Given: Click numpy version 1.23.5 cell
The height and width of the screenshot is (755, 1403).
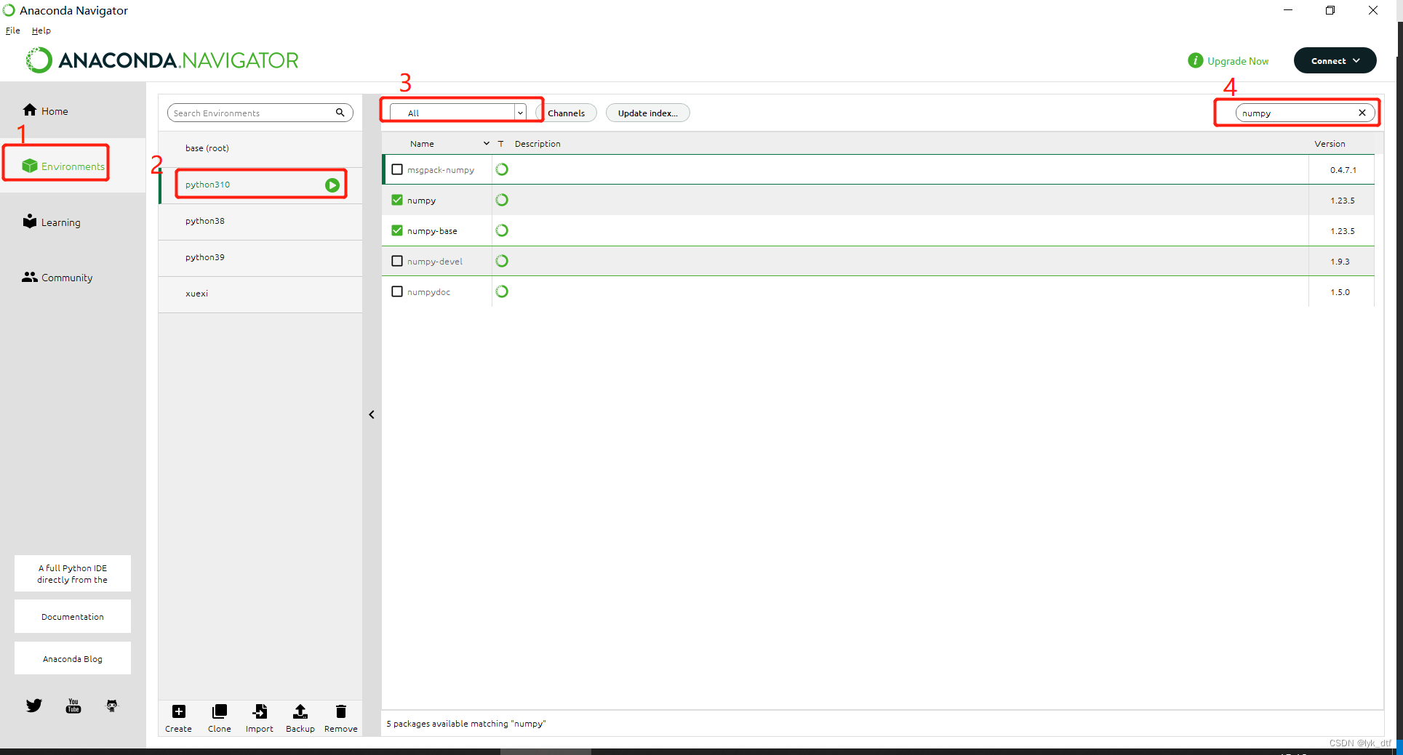Looking at the screenshot, I should 1342,200.
